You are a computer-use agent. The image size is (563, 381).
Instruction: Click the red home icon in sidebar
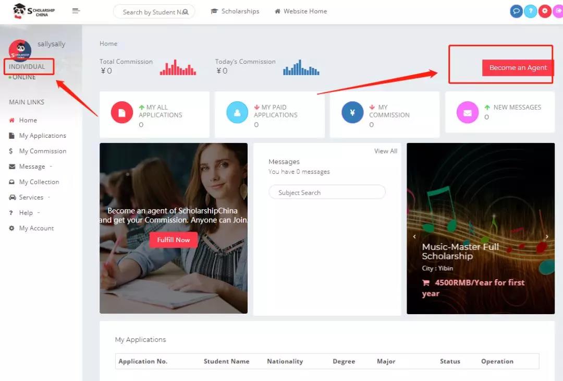tap(12, 120)
